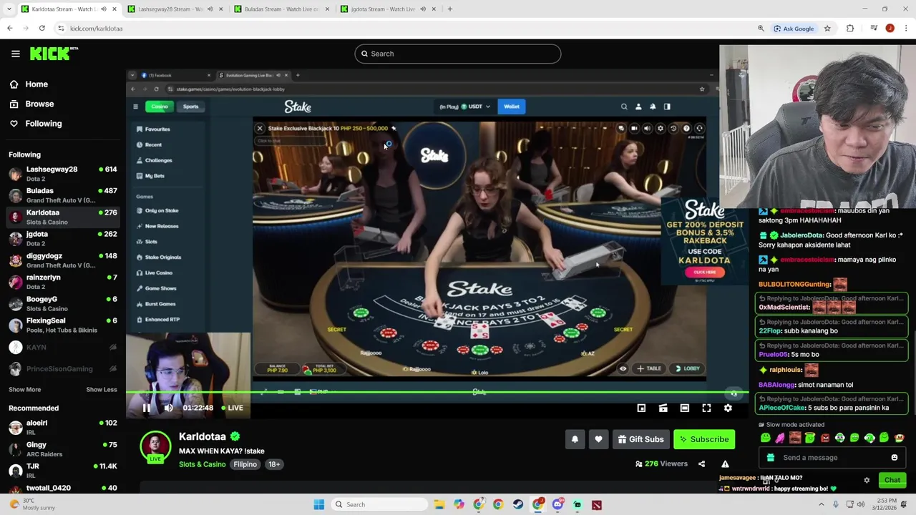Mute the stream player volume
The width and height of the screenshot is (916, 515).
coord(168,408)
